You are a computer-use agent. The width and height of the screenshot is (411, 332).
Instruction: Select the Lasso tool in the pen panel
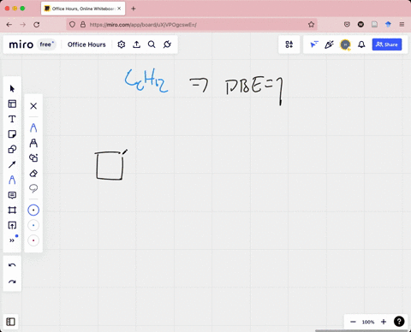[33, 188]
